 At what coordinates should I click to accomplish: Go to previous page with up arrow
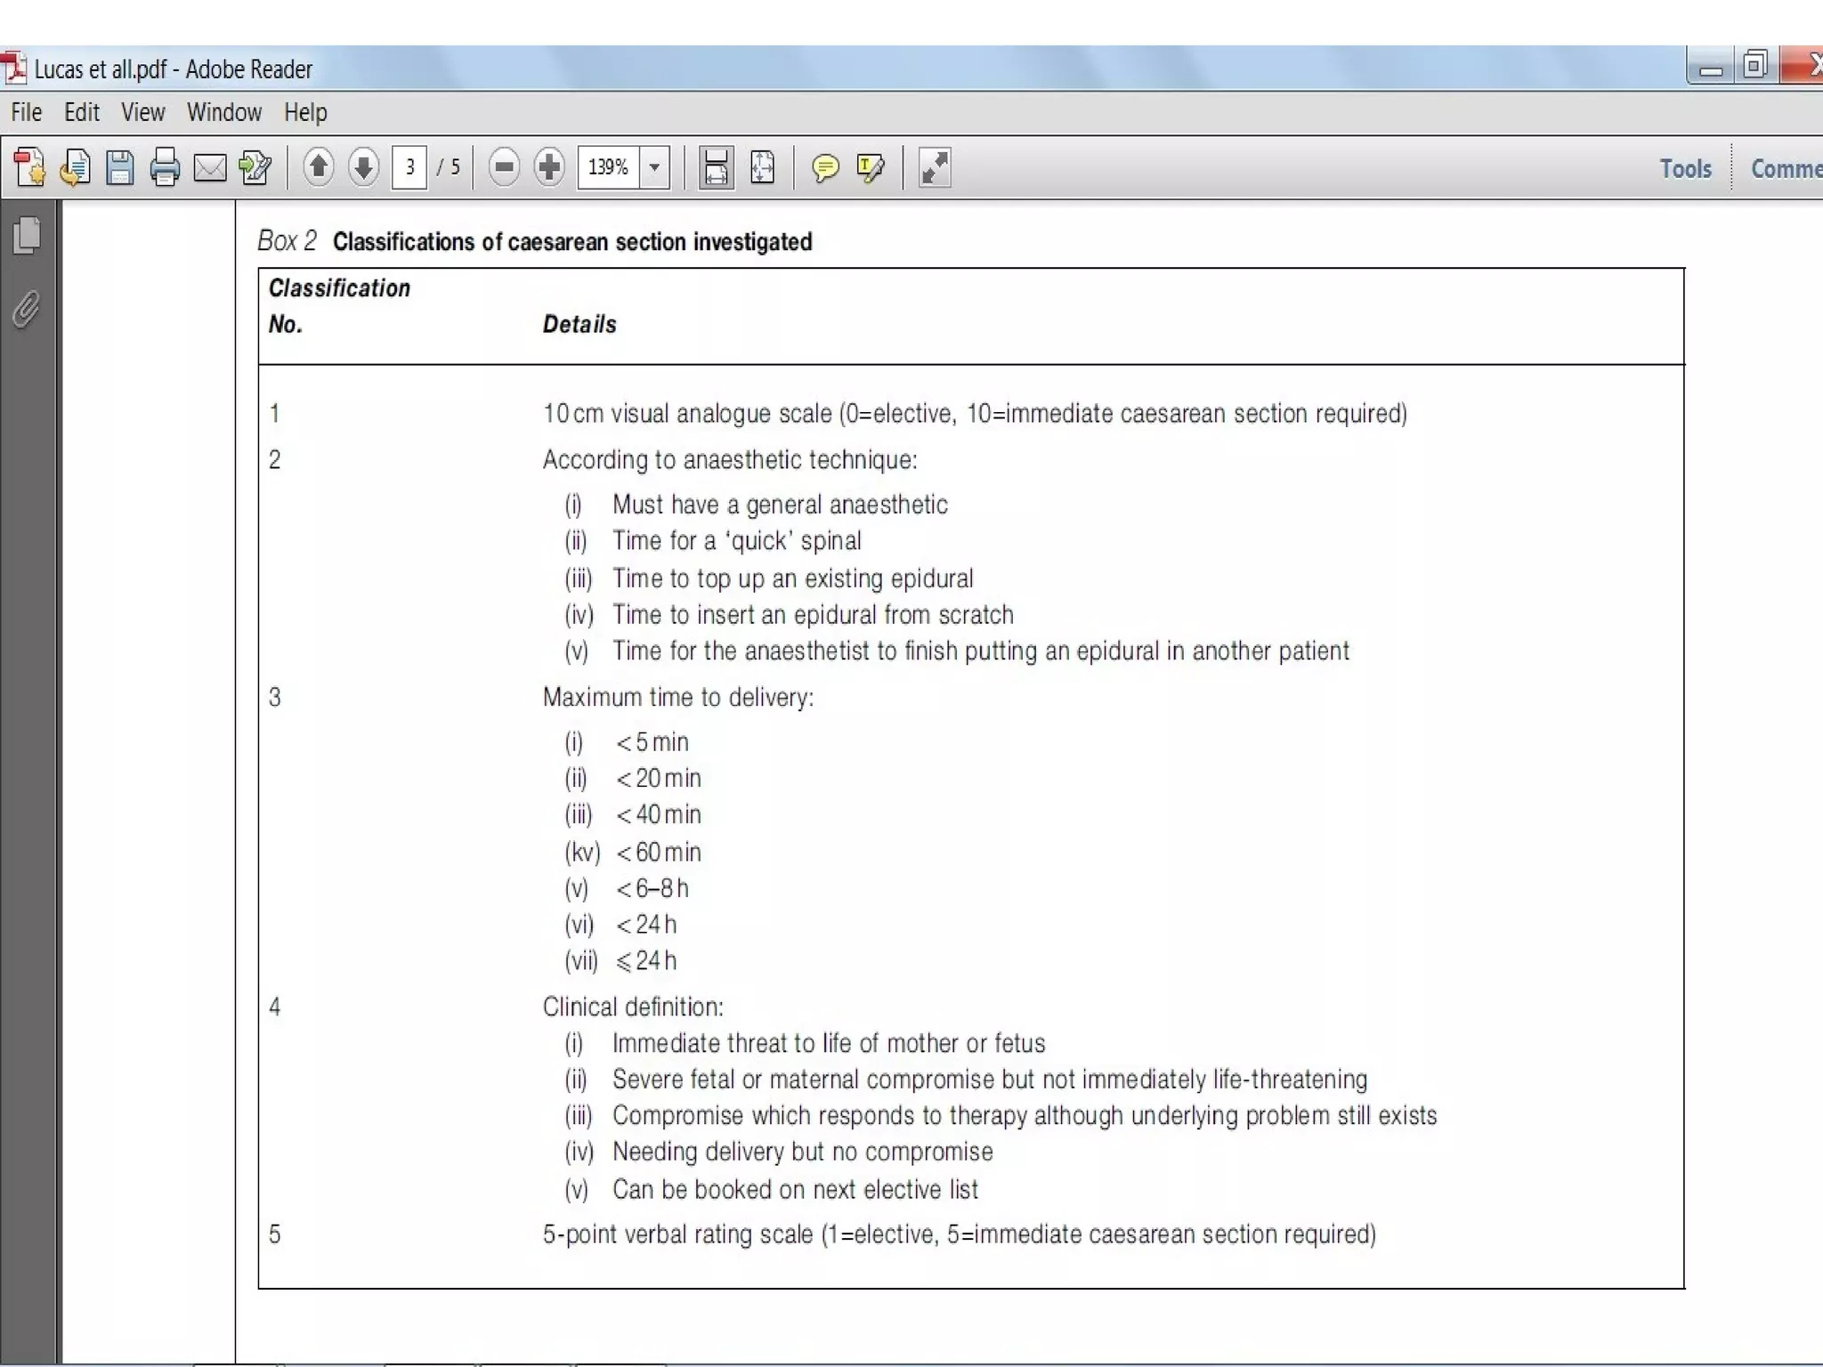[x=319, y=167]
